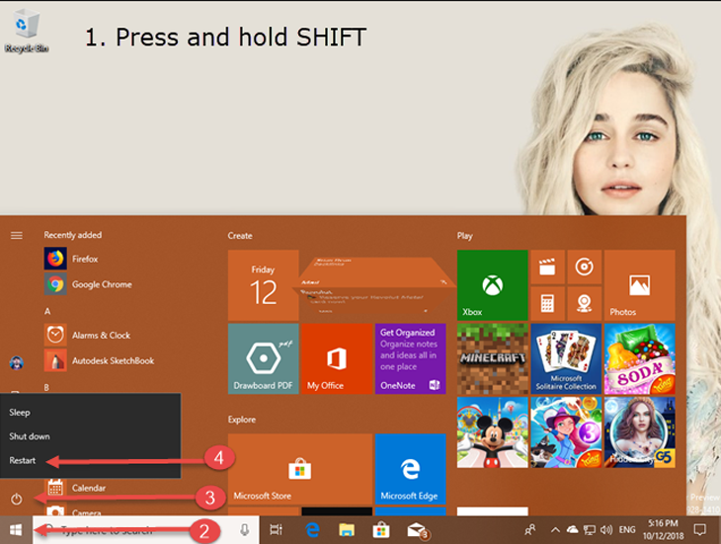The image size is (721, 544).
Task: Click the OneDrive cloud tray icon
Action: click(572, 530)
